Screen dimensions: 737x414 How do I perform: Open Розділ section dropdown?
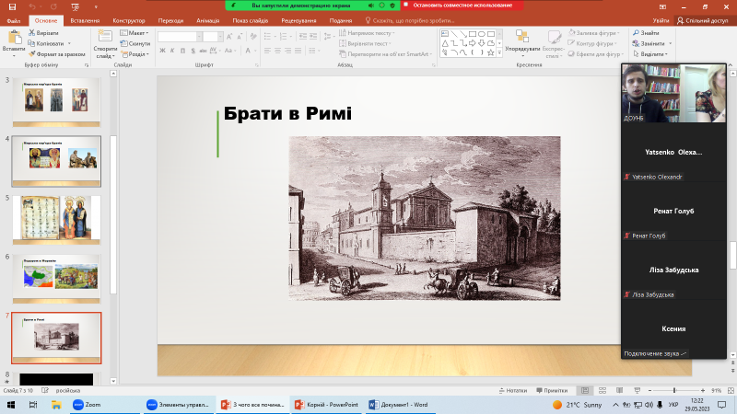click(x=135, y=54)
